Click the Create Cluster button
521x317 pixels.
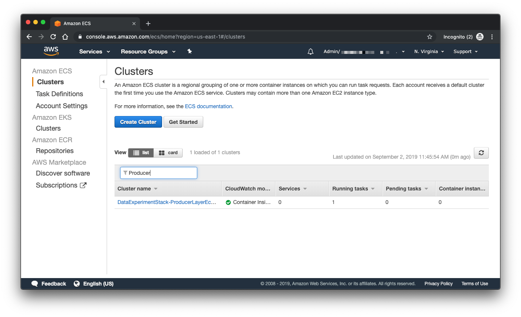138,122
